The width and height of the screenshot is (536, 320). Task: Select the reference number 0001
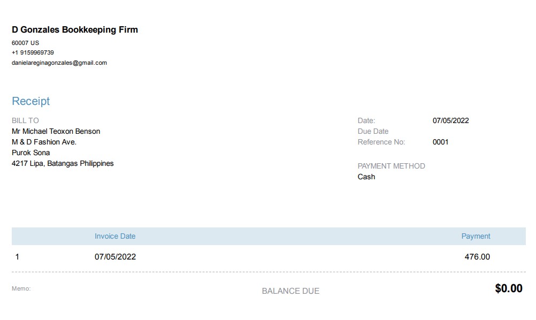440,142
